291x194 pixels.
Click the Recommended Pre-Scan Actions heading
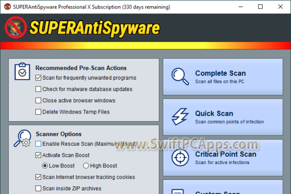[81, 68]
